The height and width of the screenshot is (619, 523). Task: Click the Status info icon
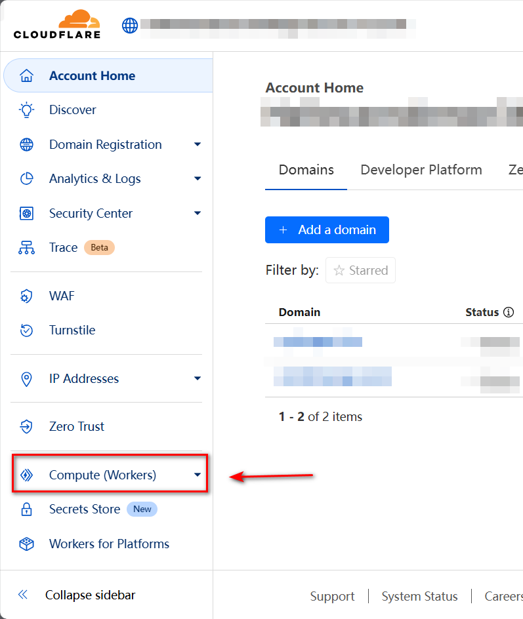click(x=509, y=313)
